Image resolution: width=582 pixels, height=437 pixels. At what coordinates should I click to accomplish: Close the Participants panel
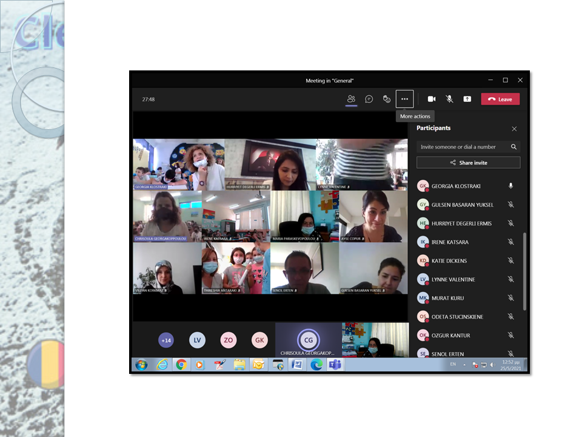[514, 129]
